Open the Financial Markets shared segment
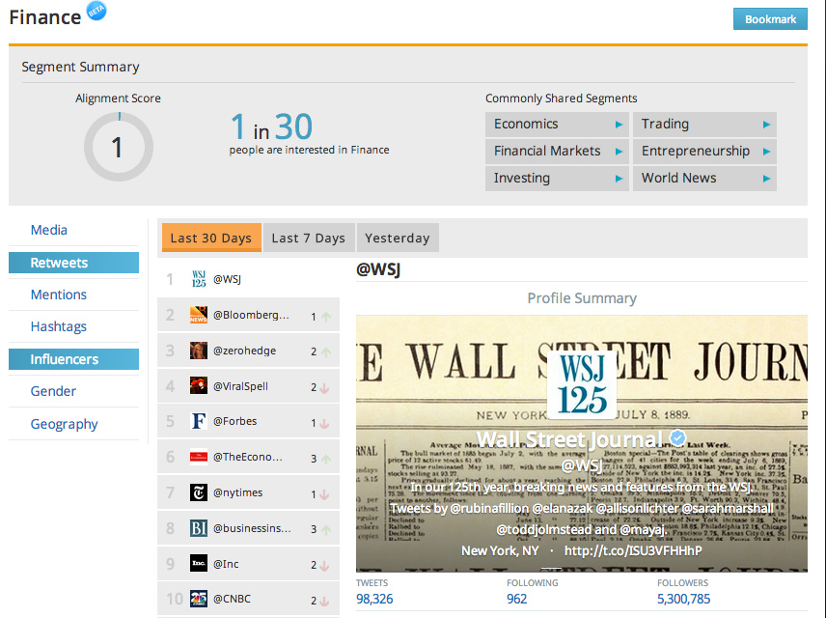 557,152
